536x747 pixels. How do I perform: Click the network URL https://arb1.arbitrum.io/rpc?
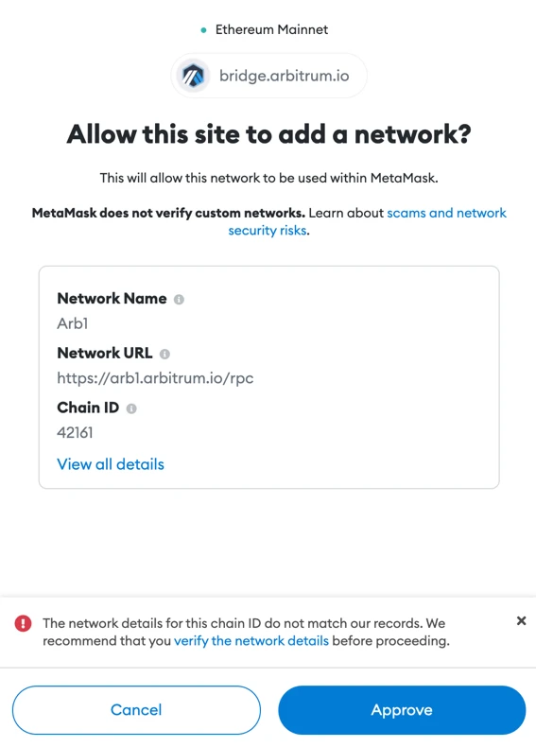point(155,378)
